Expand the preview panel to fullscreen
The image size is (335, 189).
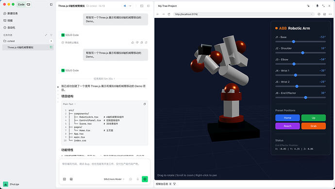coord(323,6)
